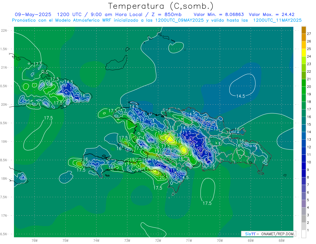Click the "Pronóstico con el Modelo Atmósferico WRF" line

tap(62, 20)
